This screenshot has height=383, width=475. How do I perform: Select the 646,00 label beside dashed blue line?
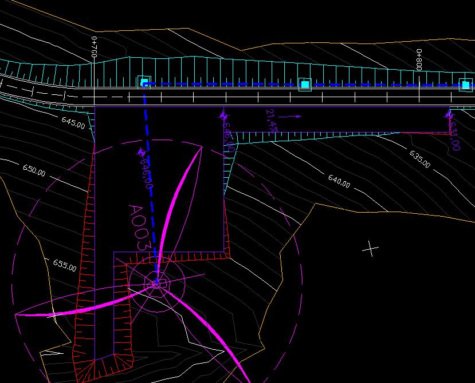coord(146,173)
